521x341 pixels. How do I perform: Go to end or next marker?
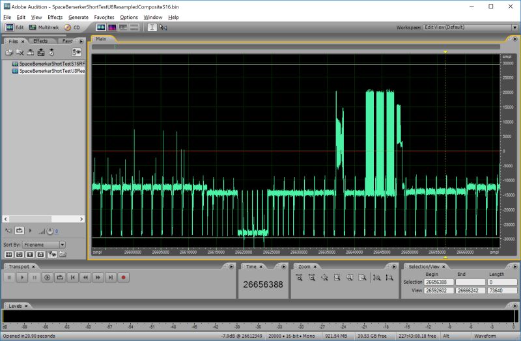[x=111, y=277]
